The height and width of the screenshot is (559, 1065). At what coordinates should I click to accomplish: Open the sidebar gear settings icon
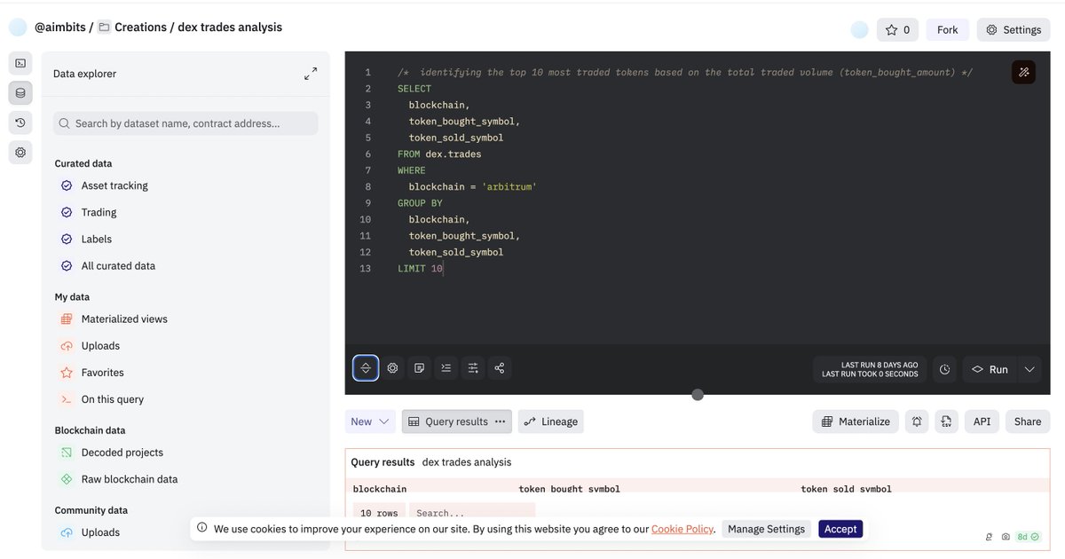pos(20,152)
